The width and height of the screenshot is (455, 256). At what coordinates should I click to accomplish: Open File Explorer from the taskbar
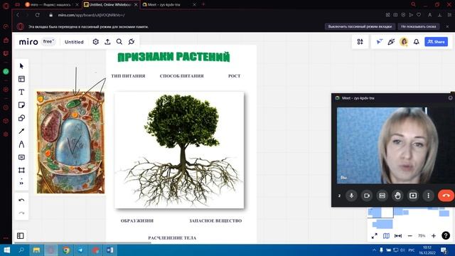click(x=36, y=250)
